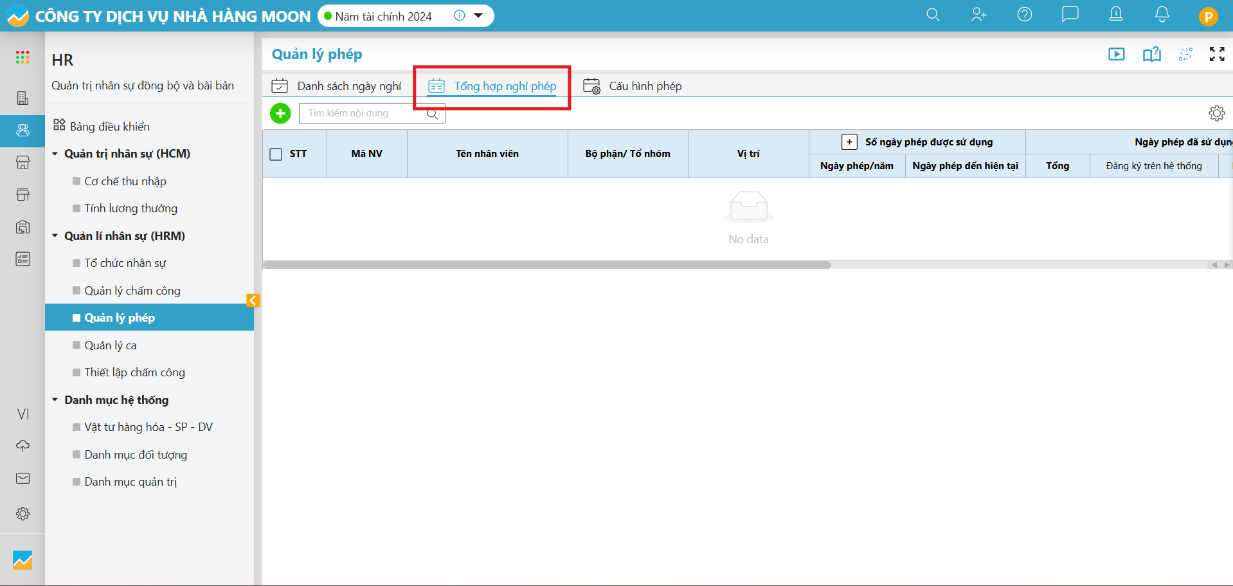Click the notification bell icon
This screenshot has height=586, width=1233.
click(1162, 15)
